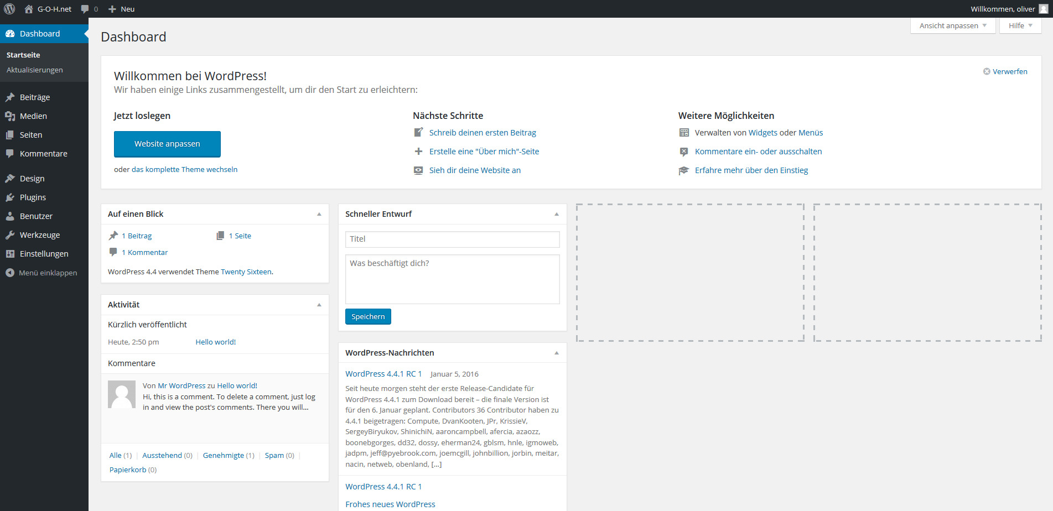Click the Beiträge pin icon in sidebar
This screenshot has width=1053, height=511.
click(10, 97)
